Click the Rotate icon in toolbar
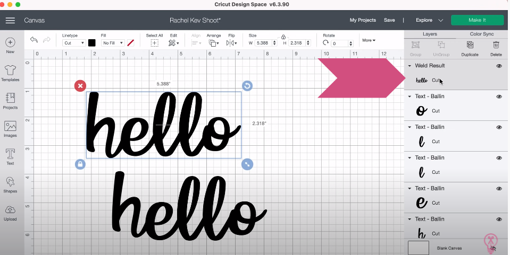Viewport: 510px width, 255px height. click(325, 43)
